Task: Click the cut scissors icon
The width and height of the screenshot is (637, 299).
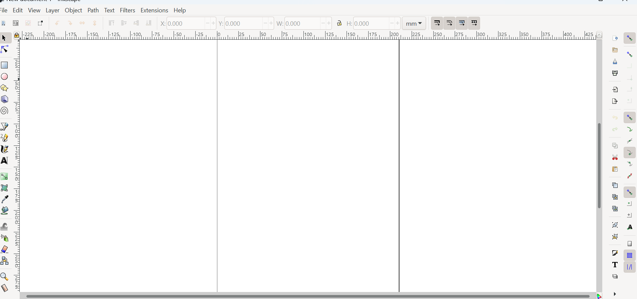Action: (615, 158)
